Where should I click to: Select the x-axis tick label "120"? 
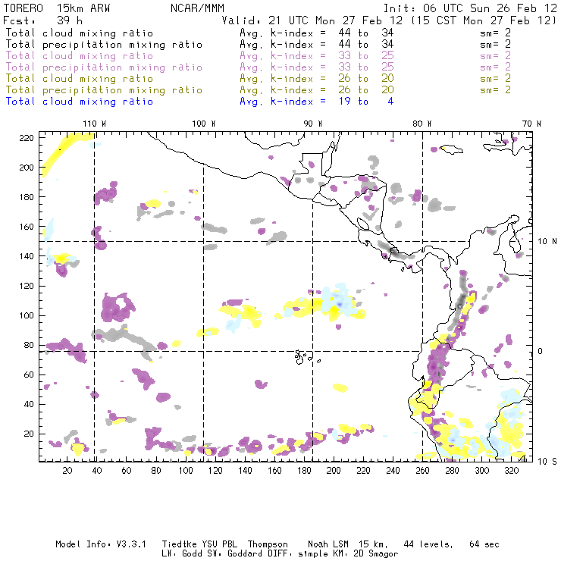(x=215, y=471)
